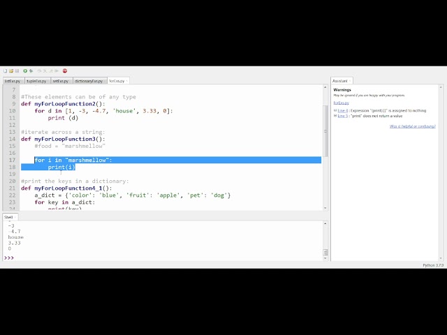Image resolution: width=447 pixels, height=335 pixels.
Task: Click the Resume debug icon
Action: 57,71
